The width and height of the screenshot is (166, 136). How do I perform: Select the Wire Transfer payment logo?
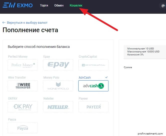[23, 86]
